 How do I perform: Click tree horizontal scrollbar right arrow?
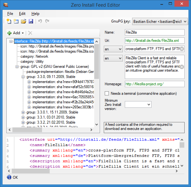tap(91, 130)
